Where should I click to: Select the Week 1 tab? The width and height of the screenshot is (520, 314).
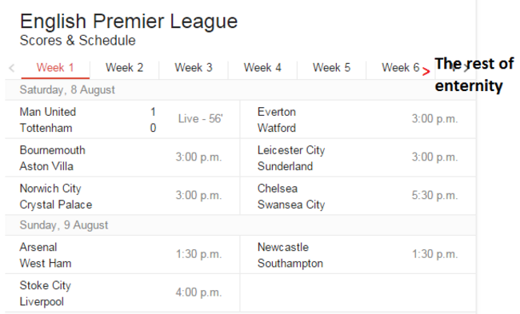55,68
